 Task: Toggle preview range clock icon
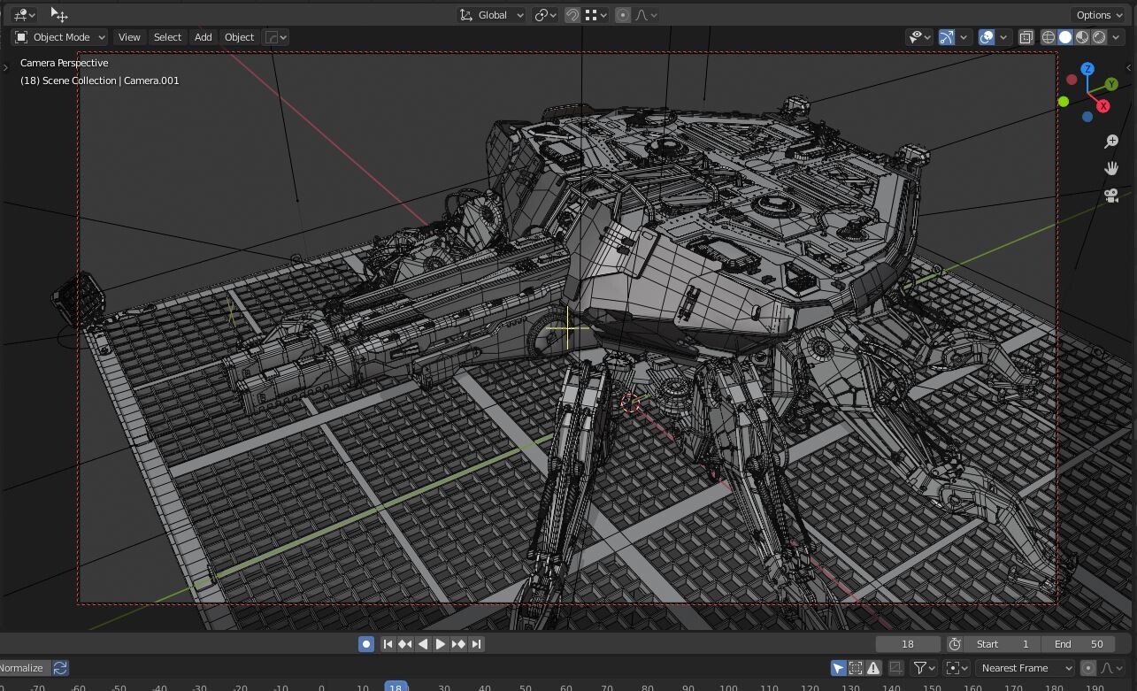[955, 644]
